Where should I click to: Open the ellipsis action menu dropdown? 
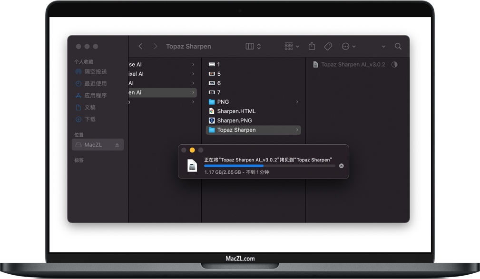349,46
